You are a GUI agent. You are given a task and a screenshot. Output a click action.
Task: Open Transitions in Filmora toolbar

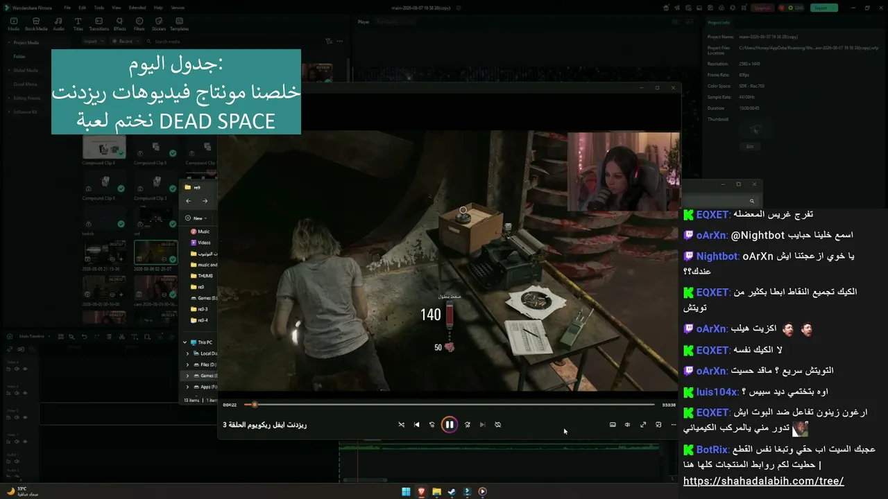pos(99,24)
